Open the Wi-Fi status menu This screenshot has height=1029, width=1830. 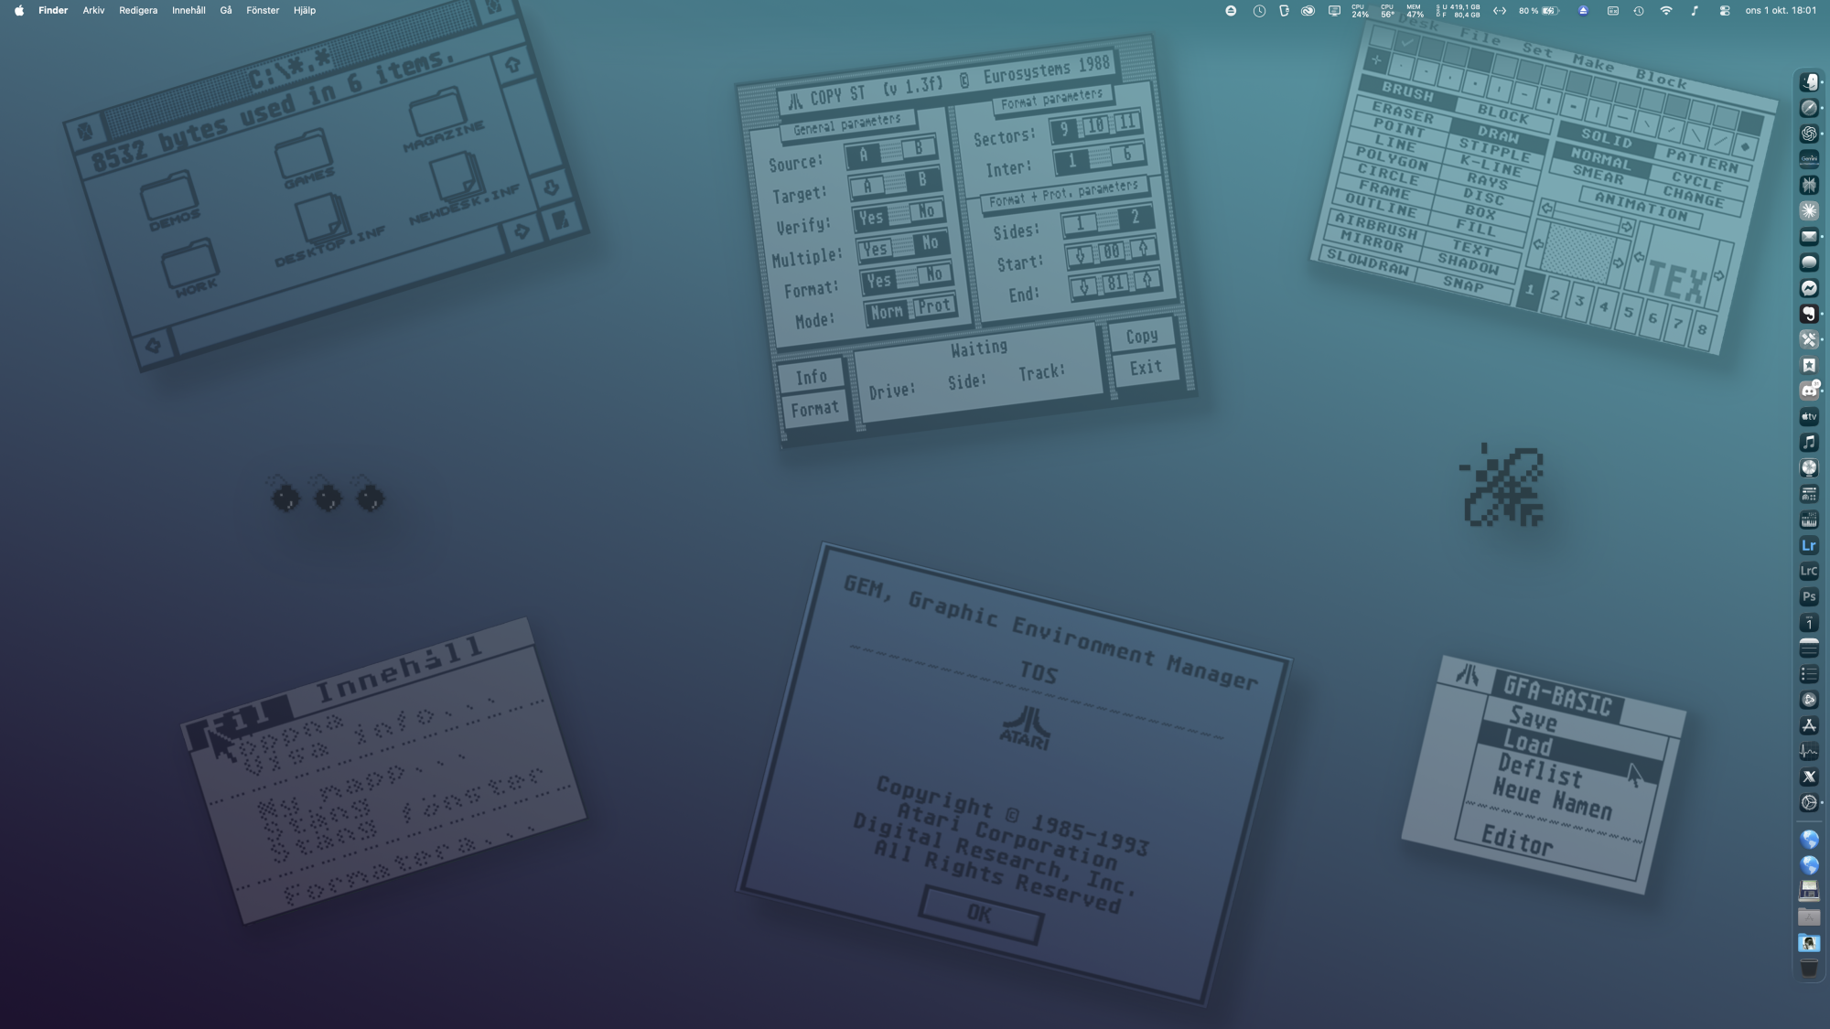point(1666,11)
